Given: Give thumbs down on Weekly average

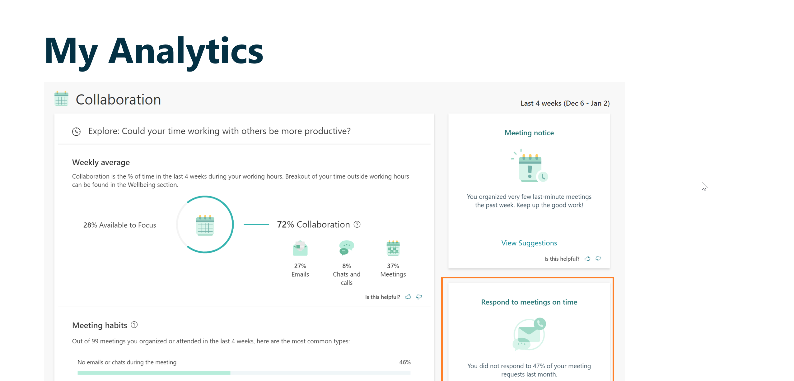Looking at the screenshot, I should [419, 297].
